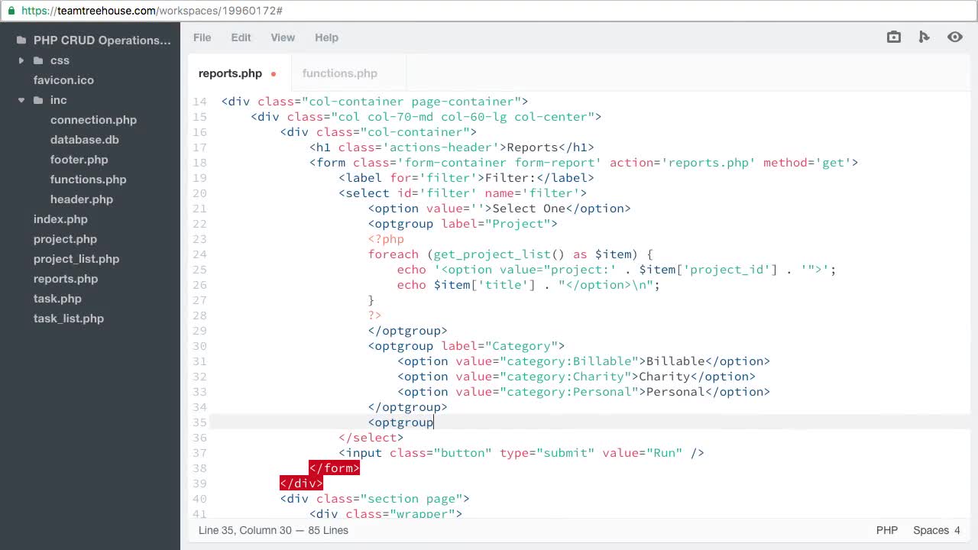The image size is (978, 550).
Task: Click the highlighted </div> tag on line 39
Action: 301,484
